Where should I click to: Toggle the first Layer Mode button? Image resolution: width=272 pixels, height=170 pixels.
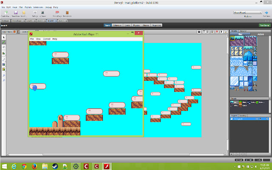[14, 32]
